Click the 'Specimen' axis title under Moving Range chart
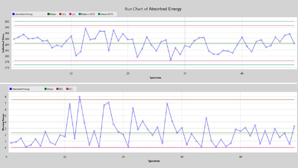 point(154,161)
